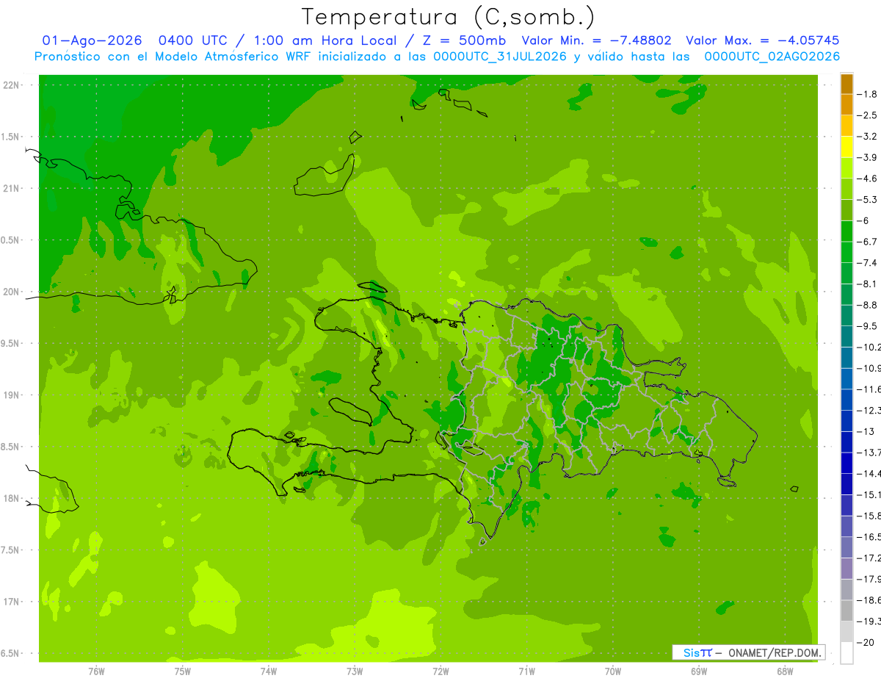Screen dimensions: 881x681
Task: Click the "-8.8" colorbar label
Action: click(868, 305)
